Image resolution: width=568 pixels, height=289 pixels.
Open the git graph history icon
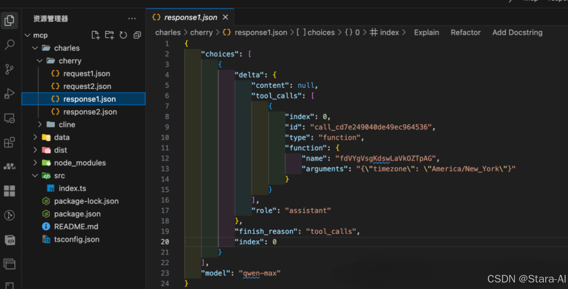(x=9, y=215)
